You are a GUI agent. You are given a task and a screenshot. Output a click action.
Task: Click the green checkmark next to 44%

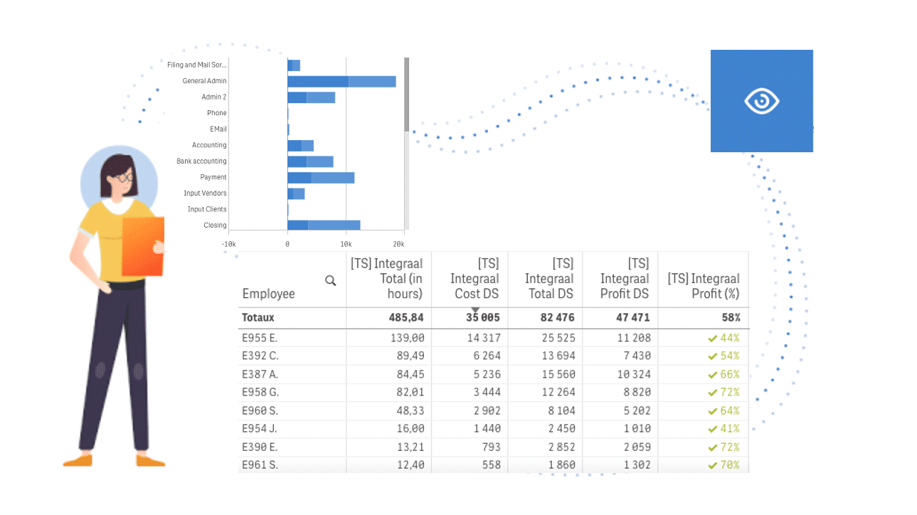tap(712, 339)
